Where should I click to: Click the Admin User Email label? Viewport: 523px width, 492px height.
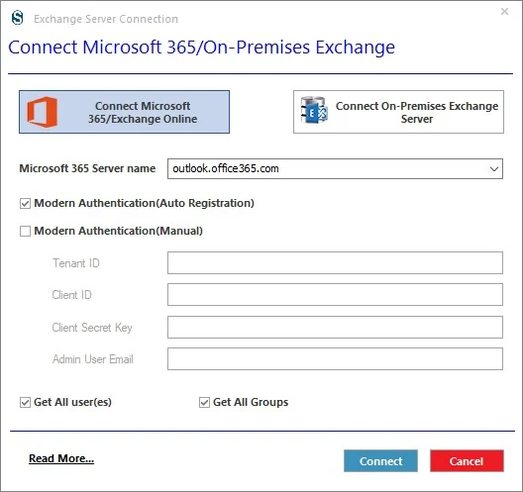point(93,359)
